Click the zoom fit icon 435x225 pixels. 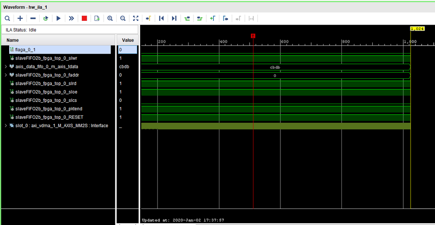coord(135,18)
